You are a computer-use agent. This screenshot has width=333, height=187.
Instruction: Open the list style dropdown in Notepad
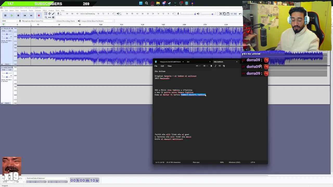point(205,66)
